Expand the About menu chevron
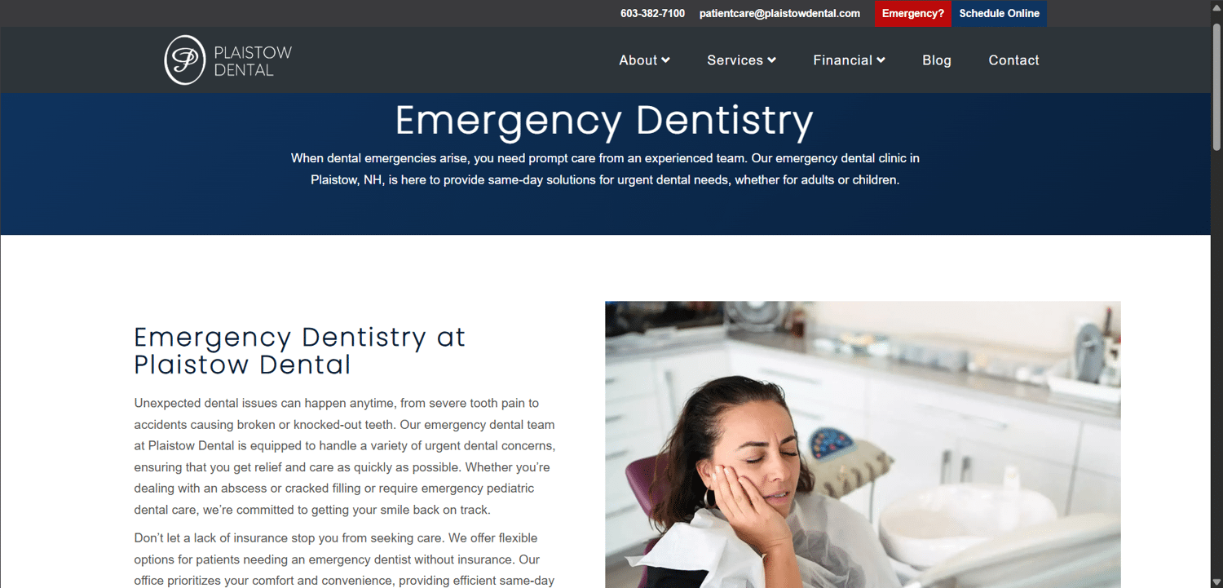The height and width of the screenshot is (588, 1223). tap(665, 60)
